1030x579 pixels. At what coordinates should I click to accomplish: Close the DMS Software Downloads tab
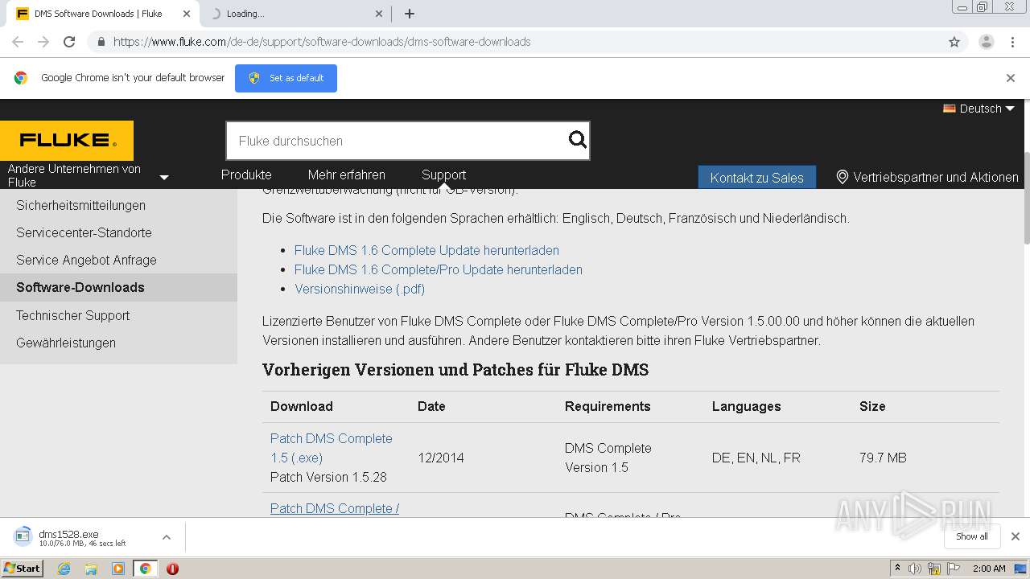[x=187, y=14]
